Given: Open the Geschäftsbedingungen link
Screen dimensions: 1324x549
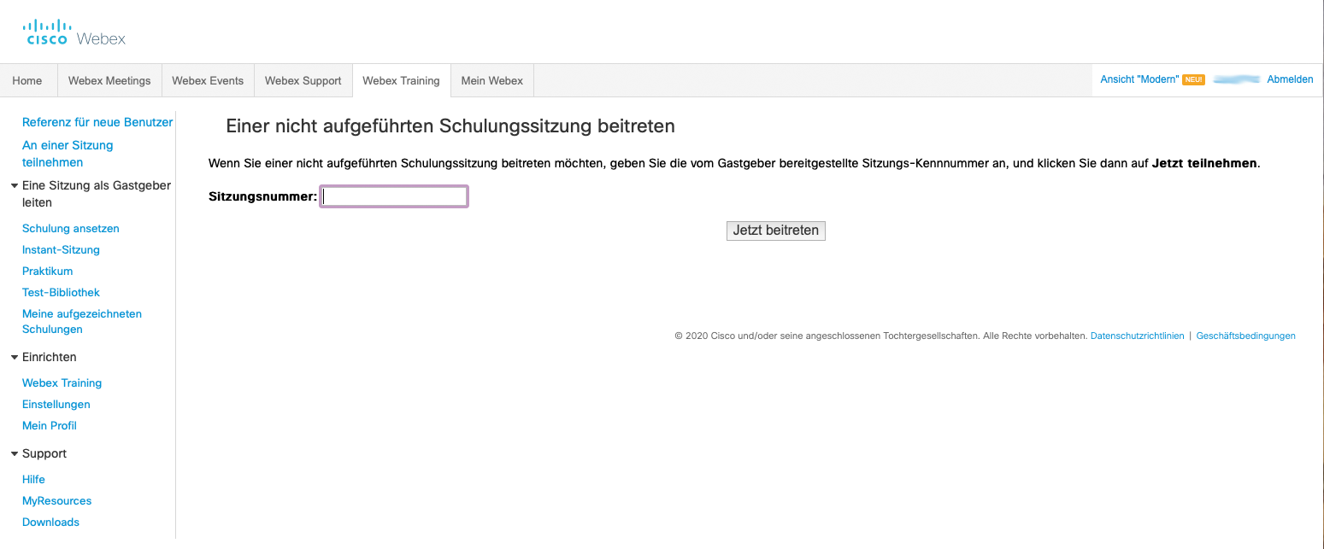Looking at the screenshot, I should pos(1246,336).
